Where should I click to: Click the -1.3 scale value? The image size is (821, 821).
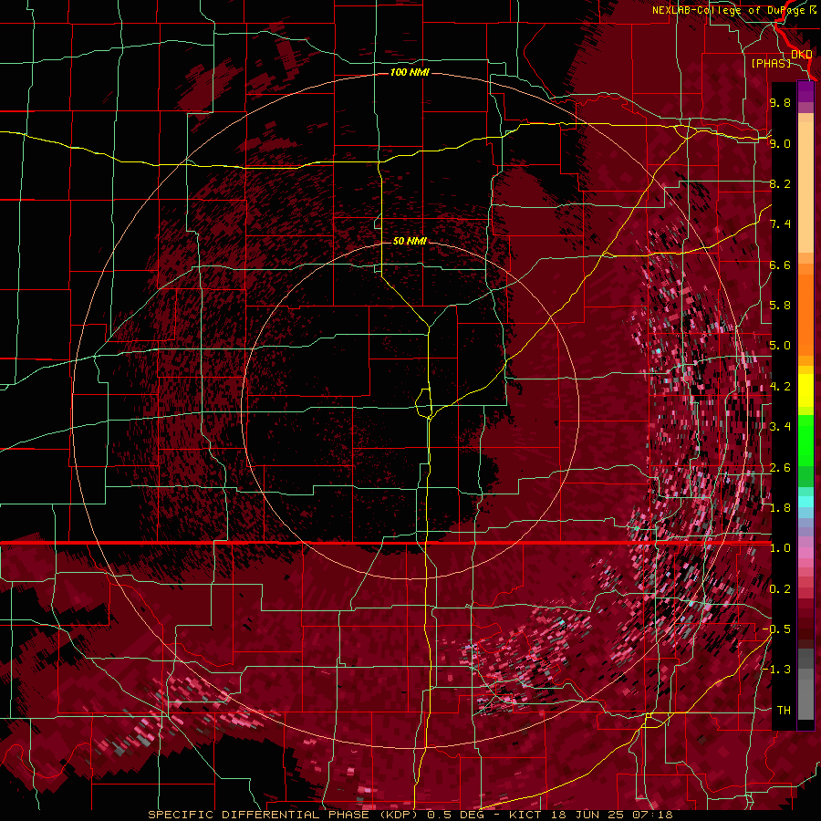pyautogui.click(x=777, y=670)
